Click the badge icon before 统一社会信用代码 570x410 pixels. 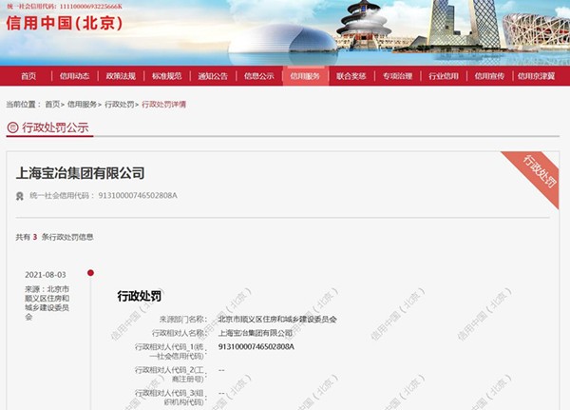click(20, 195)
